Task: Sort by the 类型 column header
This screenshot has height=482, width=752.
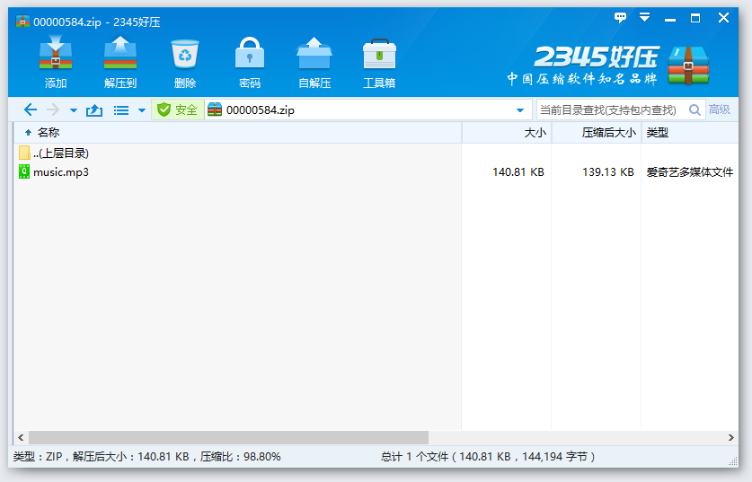Action: pyautogui.click(x=690, y=132)
